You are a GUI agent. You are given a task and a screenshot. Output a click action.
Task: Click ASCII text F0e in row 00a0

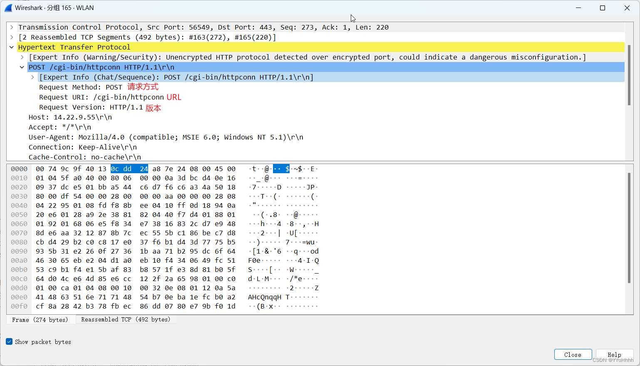click(x=254, y=260)
